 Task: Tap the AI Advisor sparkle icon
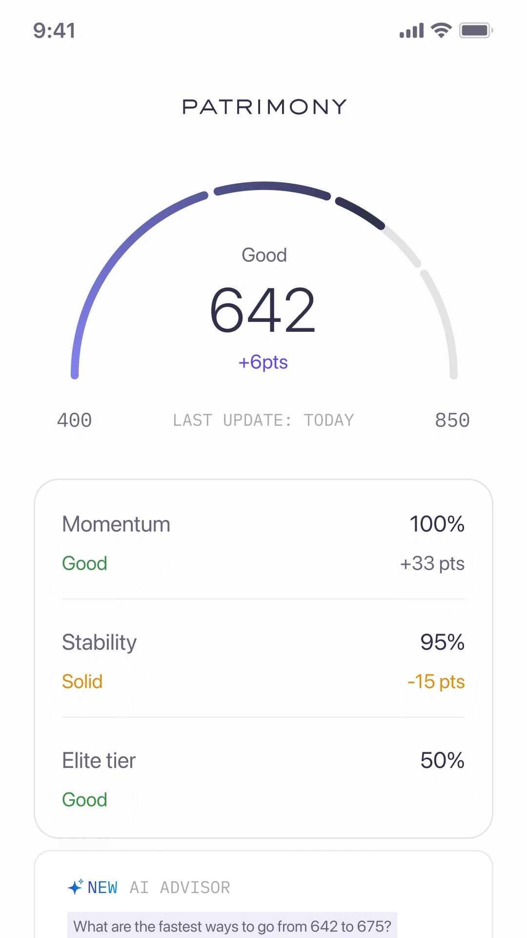(76, 887)
